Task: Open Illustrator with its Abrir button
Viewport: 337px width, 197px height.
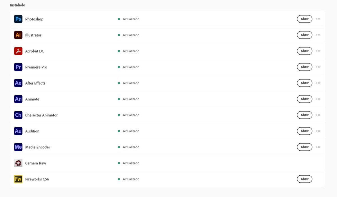Action: coord(304,35)
